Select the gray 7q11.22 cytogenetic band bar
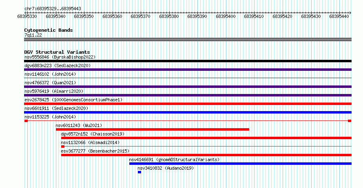The height and width of the screenshot is (188, 363). coord(188,39)
